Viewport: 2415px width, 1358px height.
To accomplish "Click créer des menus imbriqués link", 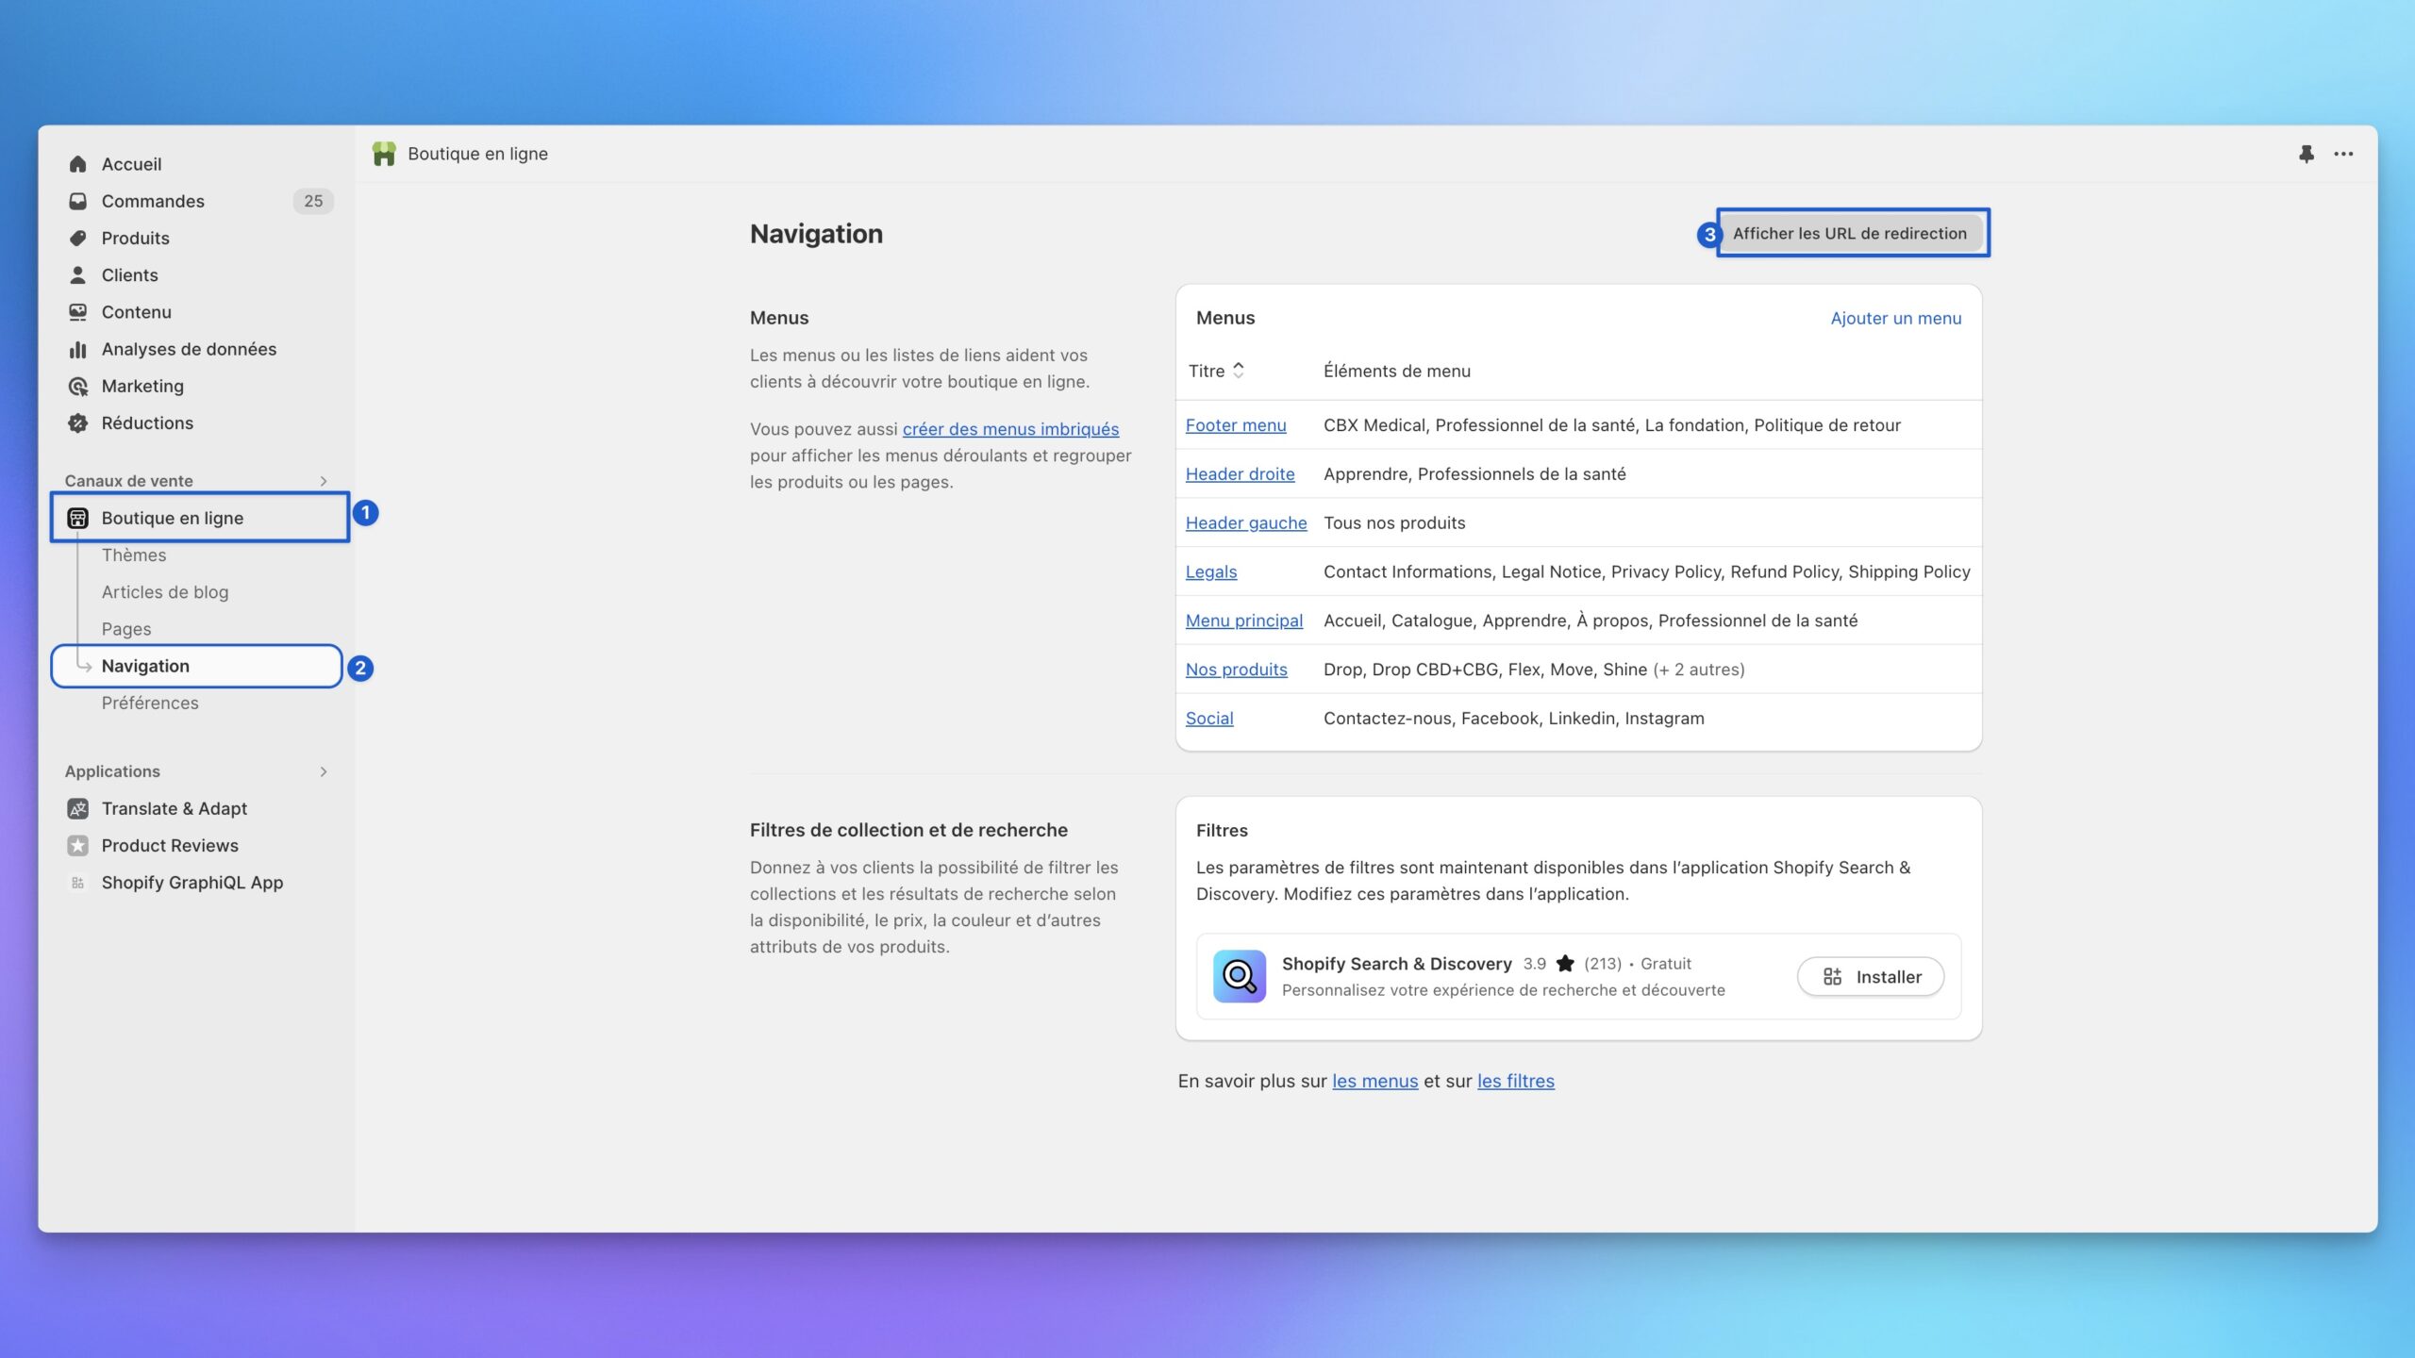I will click(1010, 429).
